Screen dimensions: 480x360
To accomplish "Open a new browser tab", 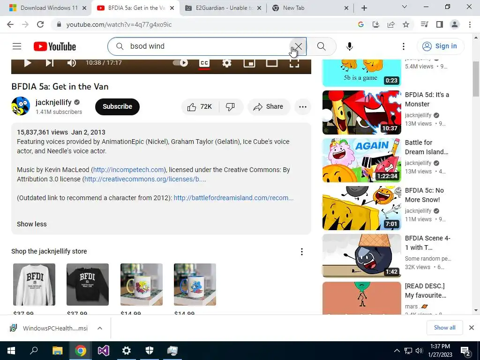I will [364, 8].
